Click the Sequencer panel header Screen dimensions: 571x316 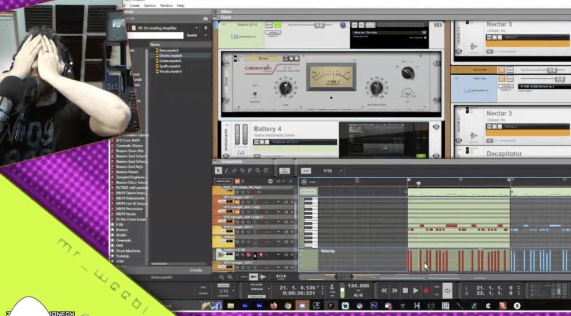pyautogui.click(x=392, y=161)
